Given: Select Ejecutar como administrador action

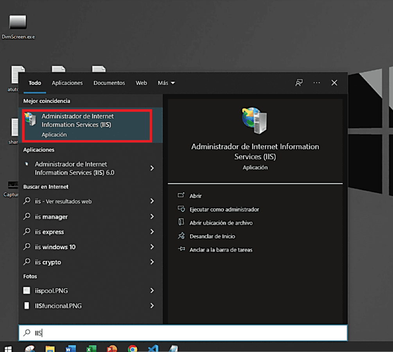Looking at the screenshot, I should tap(224, 210).
